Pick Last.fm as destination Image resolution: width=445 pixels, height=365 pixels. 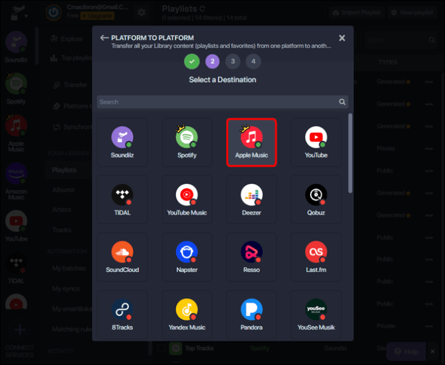click(316, 257)
